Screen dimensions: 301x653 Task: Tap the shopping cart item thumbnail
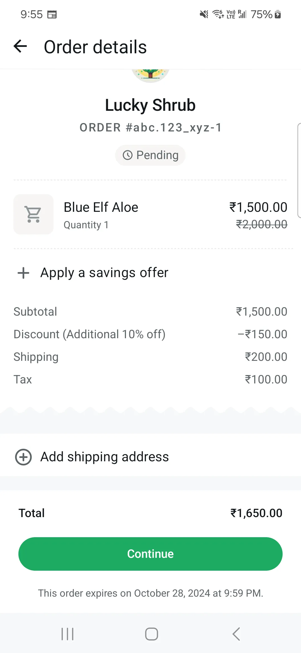[33, 214]
